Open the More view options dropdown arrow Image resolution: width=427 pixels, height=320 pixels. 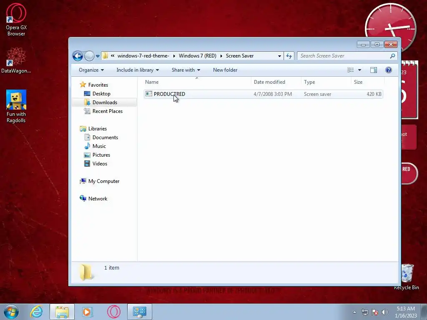click(x=359, y=70)
